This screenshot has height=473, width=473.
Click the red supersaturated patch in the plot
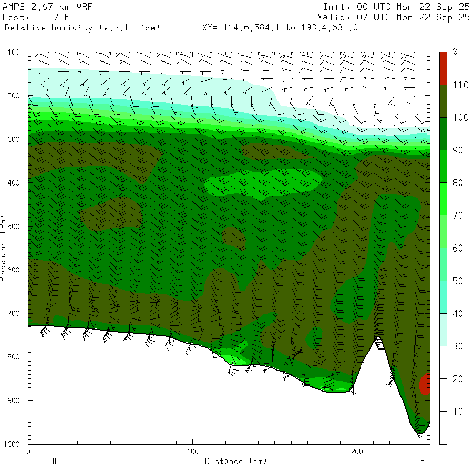tap(425, 384)
